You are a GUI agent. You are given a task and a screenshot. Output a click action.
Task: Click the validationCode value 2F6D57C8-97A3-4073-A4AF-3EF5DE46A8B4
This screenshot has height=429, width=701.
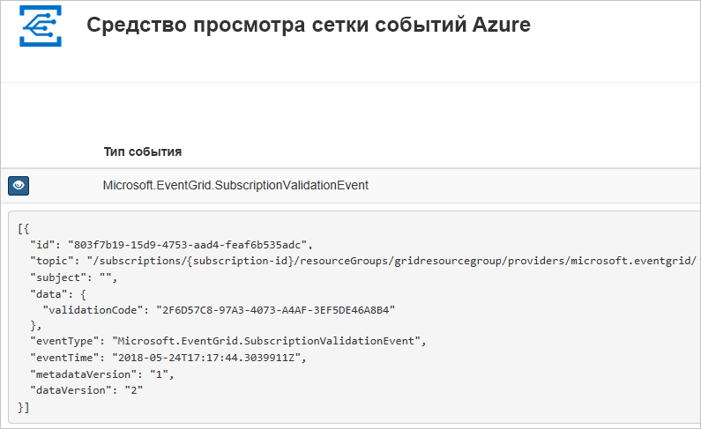pyautogui.click(x=275, y=310)
